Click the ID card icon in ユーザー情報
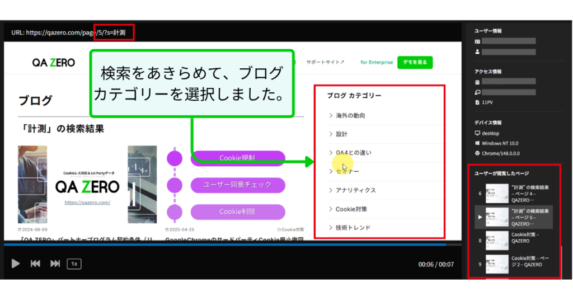 [477, 41]
